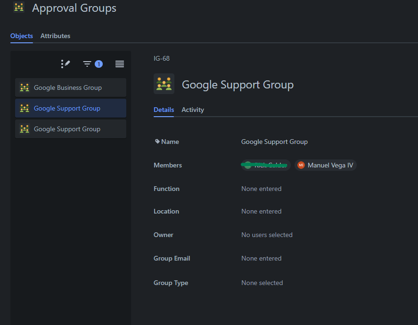Screen dimensions: 418x325
Task: Click the Members attribute label
Action: [168, 165]
